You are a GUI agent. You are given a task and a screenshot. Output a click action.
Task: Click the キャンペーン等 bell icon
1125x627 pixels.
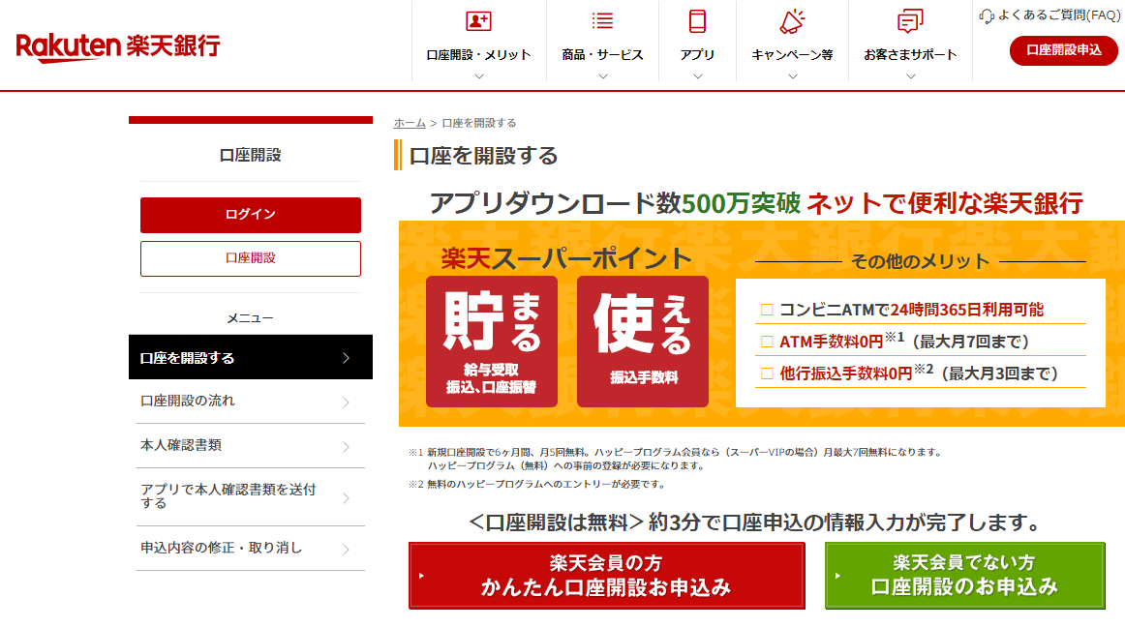(792, 21)
